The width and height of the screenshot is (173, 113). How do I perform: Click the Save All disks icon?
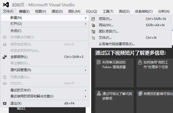(5, 57)
